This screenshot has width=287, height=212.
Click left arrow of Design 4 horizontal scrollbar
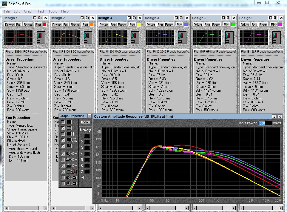(x=147, y=208)
